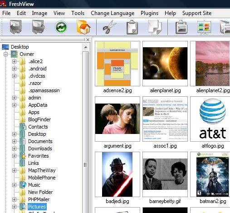The height and width of the screenshot is (213, 230).
Task: Expand the .android folder node
Action: 14,69
